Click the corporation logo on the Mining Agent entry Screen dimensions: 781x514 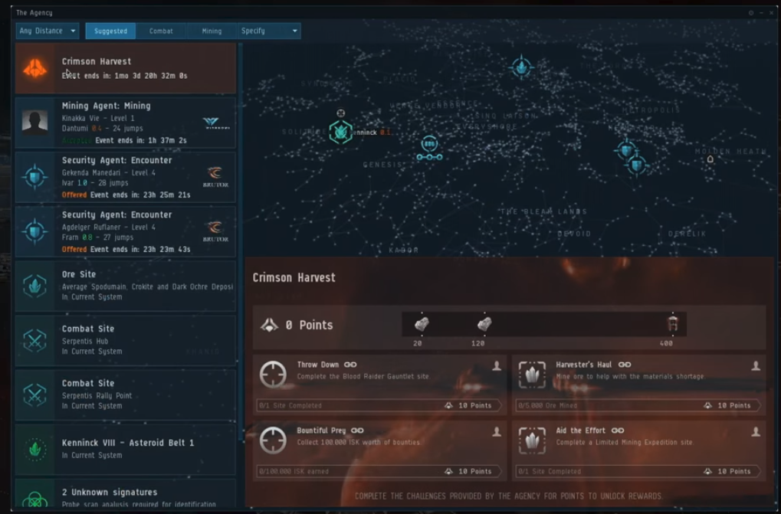(x=217, y=123)
